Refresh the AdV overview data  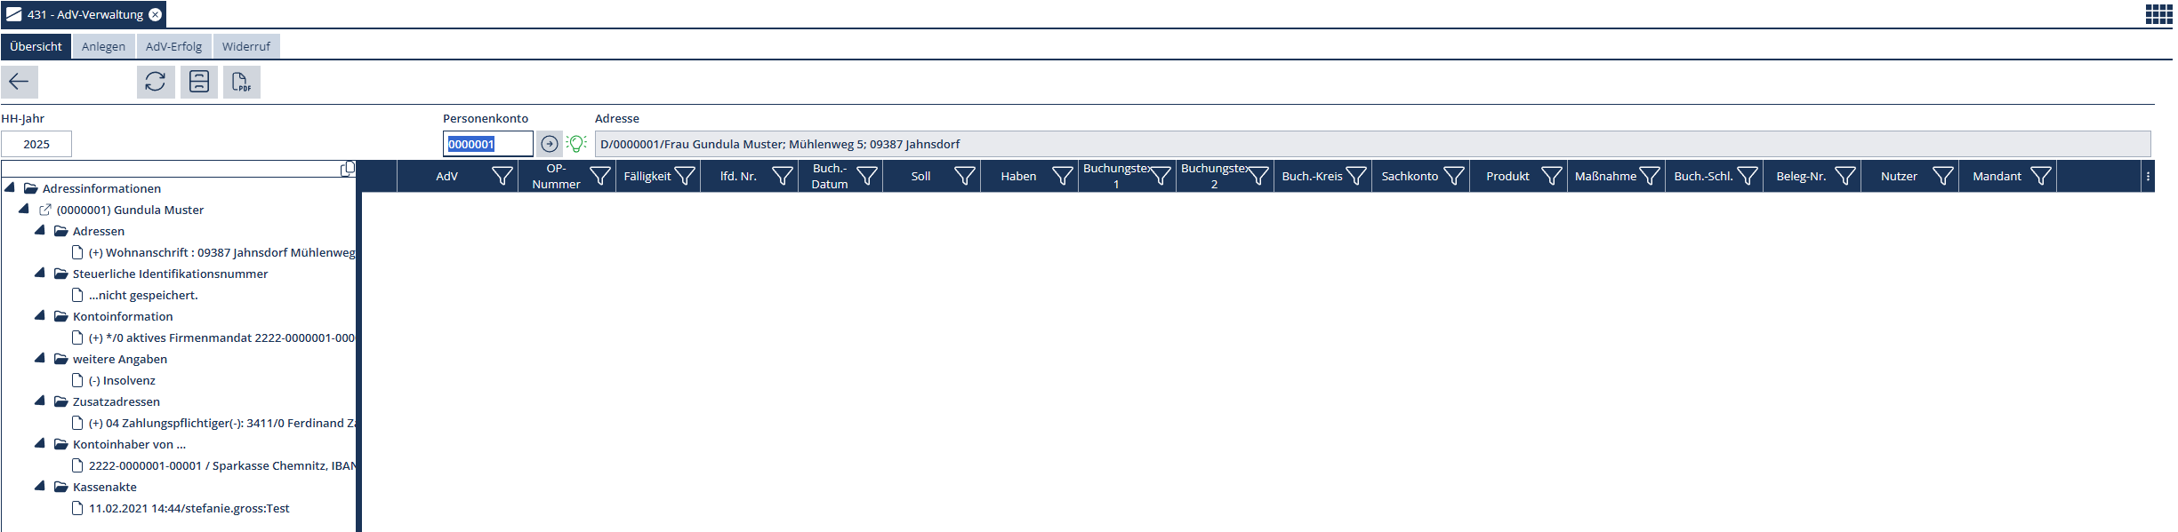tap(156, 82)
